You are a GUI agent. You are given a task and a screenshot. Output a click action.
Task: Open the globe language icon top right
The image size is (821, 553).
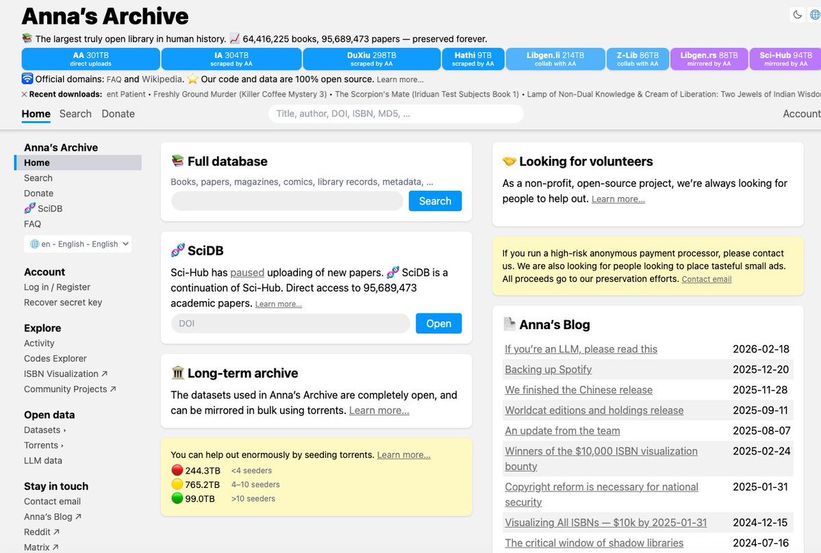[x=815, y=14]
